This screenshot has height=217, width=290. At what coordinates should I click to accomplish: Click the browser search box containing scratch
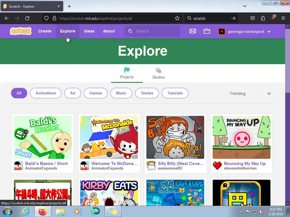point(211,18)
